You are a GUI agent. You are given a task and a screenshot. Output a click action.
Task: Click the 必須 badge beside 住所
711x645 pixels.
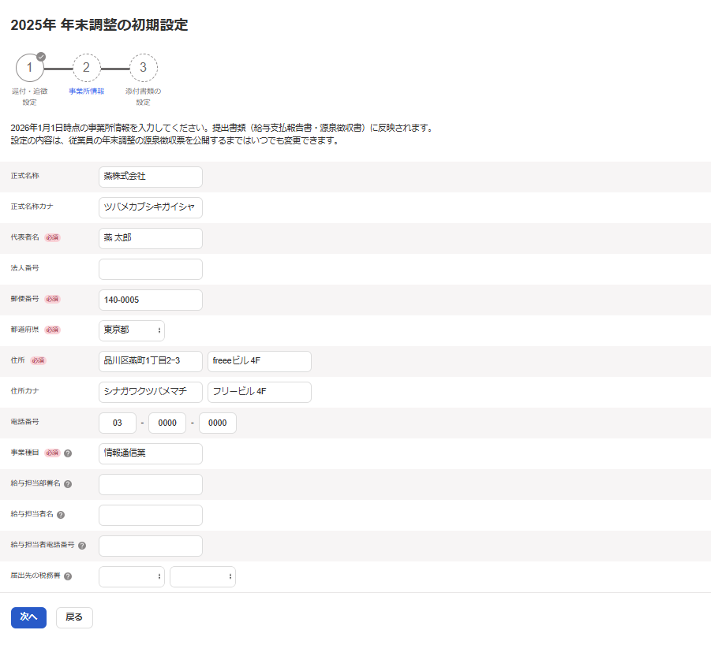[x=38, y=360]
